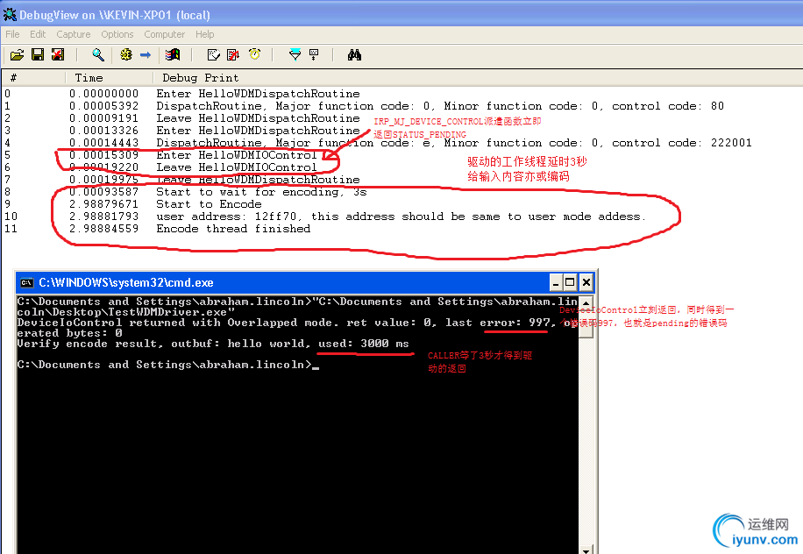Image resolution: width=803 pixels, height=554 pixels.
Task: Click the floppy icon with red X
Action: tap(58, 54)
